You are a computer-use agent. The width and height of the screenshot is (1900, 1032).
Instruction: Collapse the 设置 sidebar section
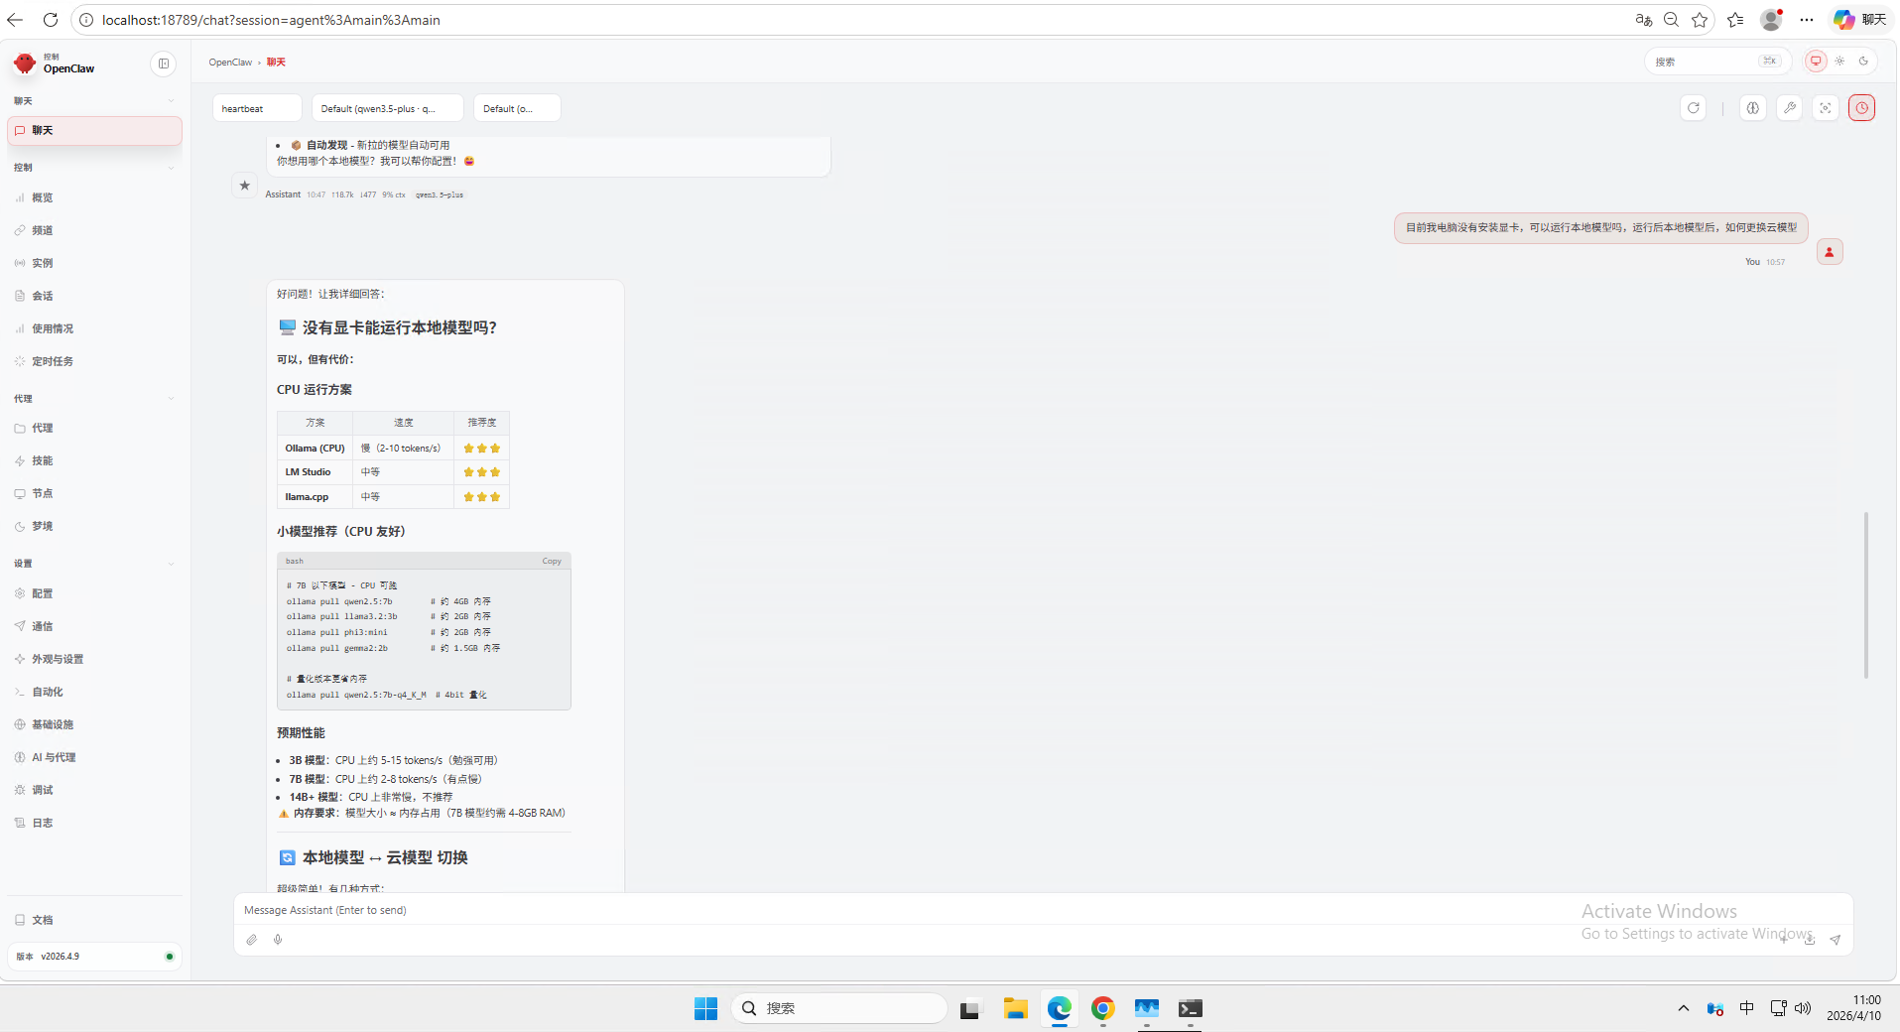coord(94,564)
